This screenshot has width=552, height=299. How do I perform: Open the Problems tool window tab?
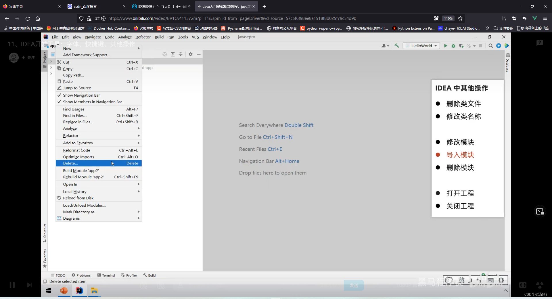point(81,275)
